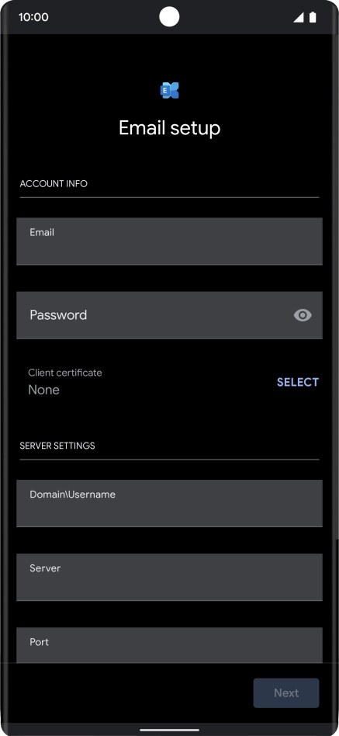339x736 pixels.
Task: Tap the front camera cutout
Action: coord(169,17)
